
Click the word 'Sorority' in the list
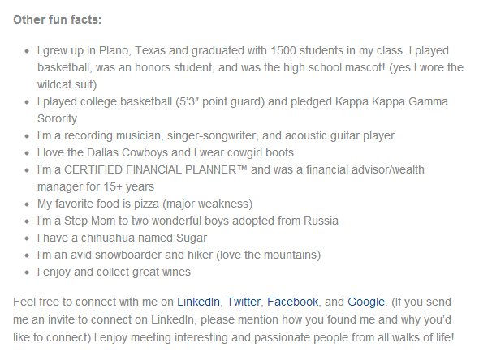click(x=57, y=118)
